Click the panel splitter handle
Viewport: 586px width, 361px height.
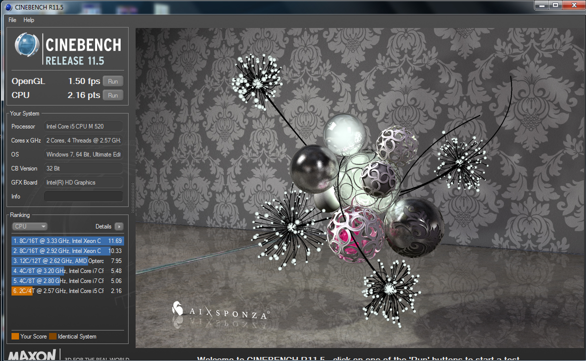[133, 198]
